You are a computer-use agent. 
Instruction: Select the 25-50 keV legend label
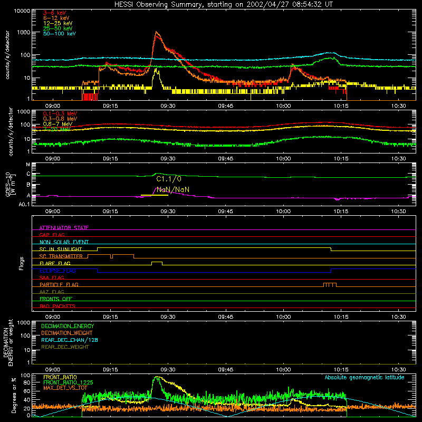(x=58, y=28)
